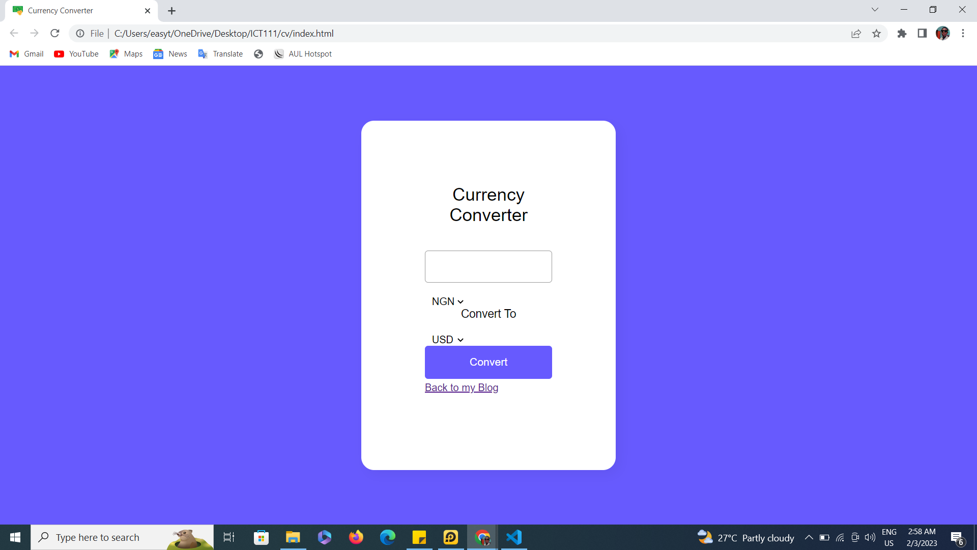Open a new browser tab
The height and width of the screenshot is (550, 977).
(x=171, y=11)
